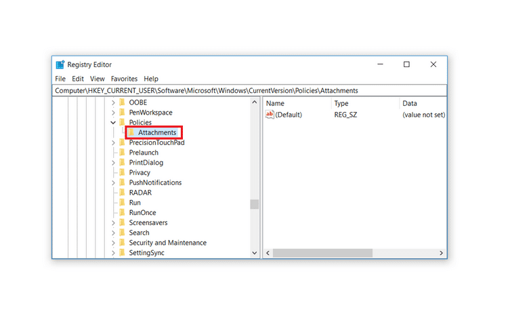Select the Prelaunch key label
The image size is (508, 318).
coord(144,153)
